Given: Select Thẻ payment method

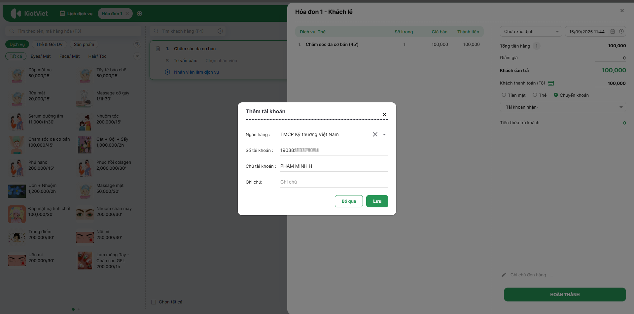Looking at the screenshot, I should pyautogui.click(x=535, y=95).
